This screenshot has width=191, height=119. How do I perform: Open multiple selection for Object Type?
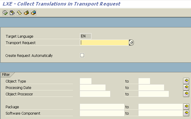(x=186, y=81)
